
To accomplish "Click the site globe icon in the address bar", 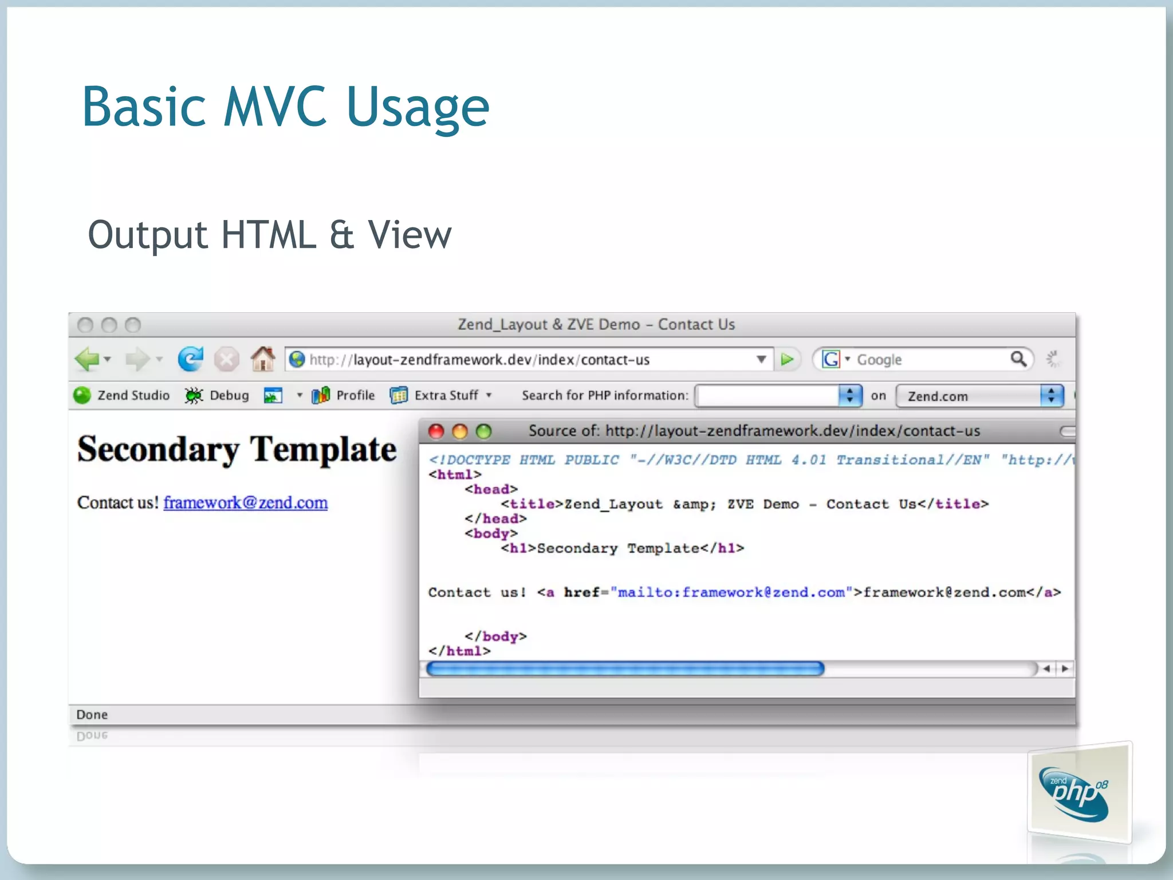I will pos(297,359).
